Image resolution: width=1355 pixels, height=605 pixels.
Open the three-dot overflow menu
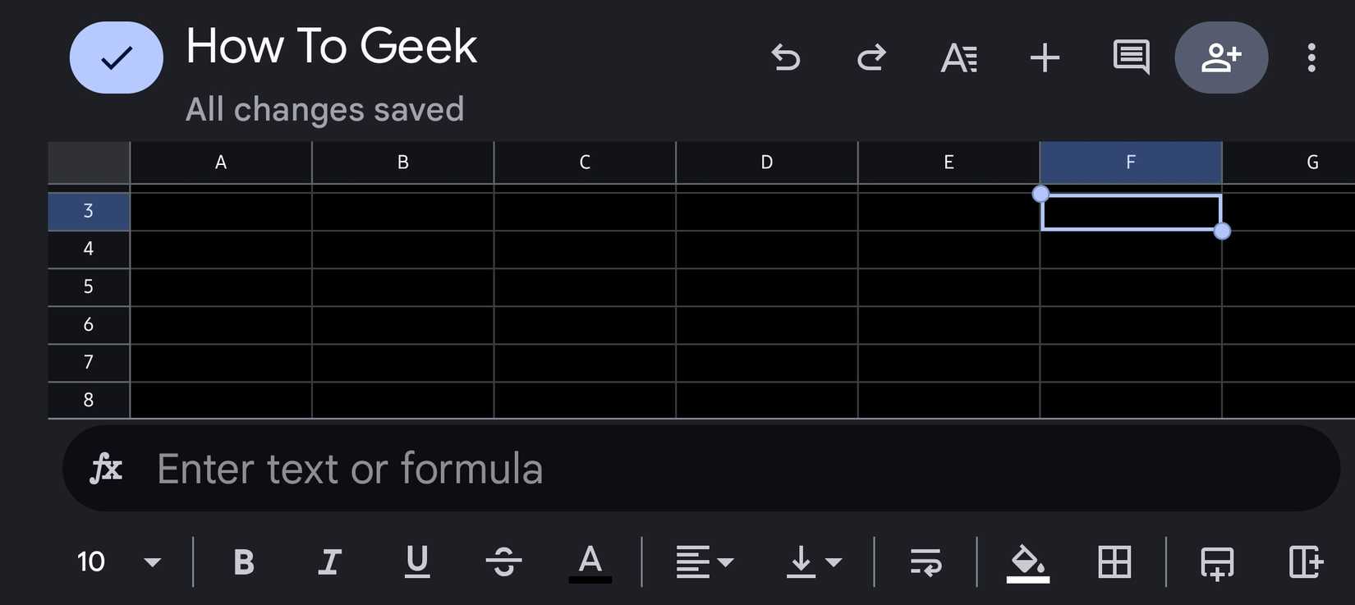(x=1311, y=57)
